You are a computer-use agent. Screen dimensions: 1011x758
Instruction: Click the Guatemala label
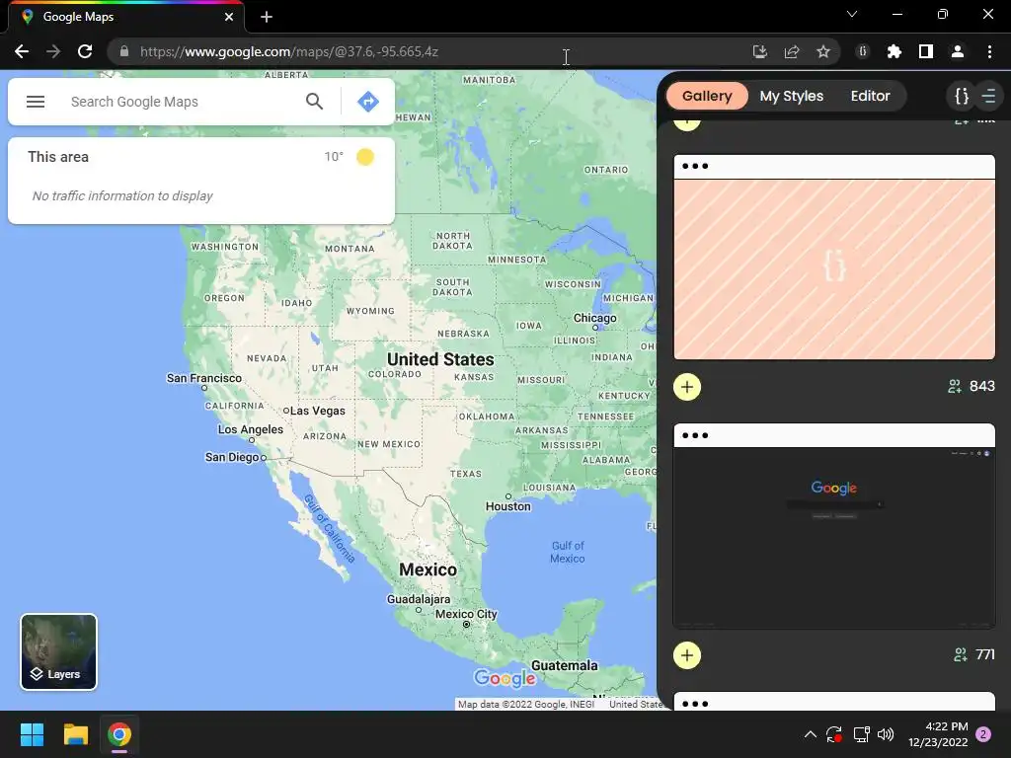coord(564,665)
